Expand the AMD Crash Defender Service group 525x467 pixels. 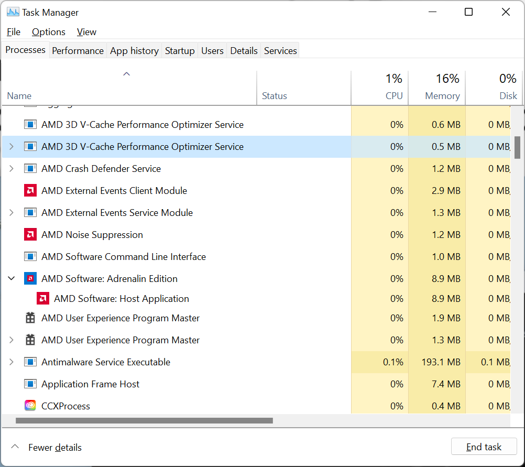pyautogui.click(x=12, y=169)
